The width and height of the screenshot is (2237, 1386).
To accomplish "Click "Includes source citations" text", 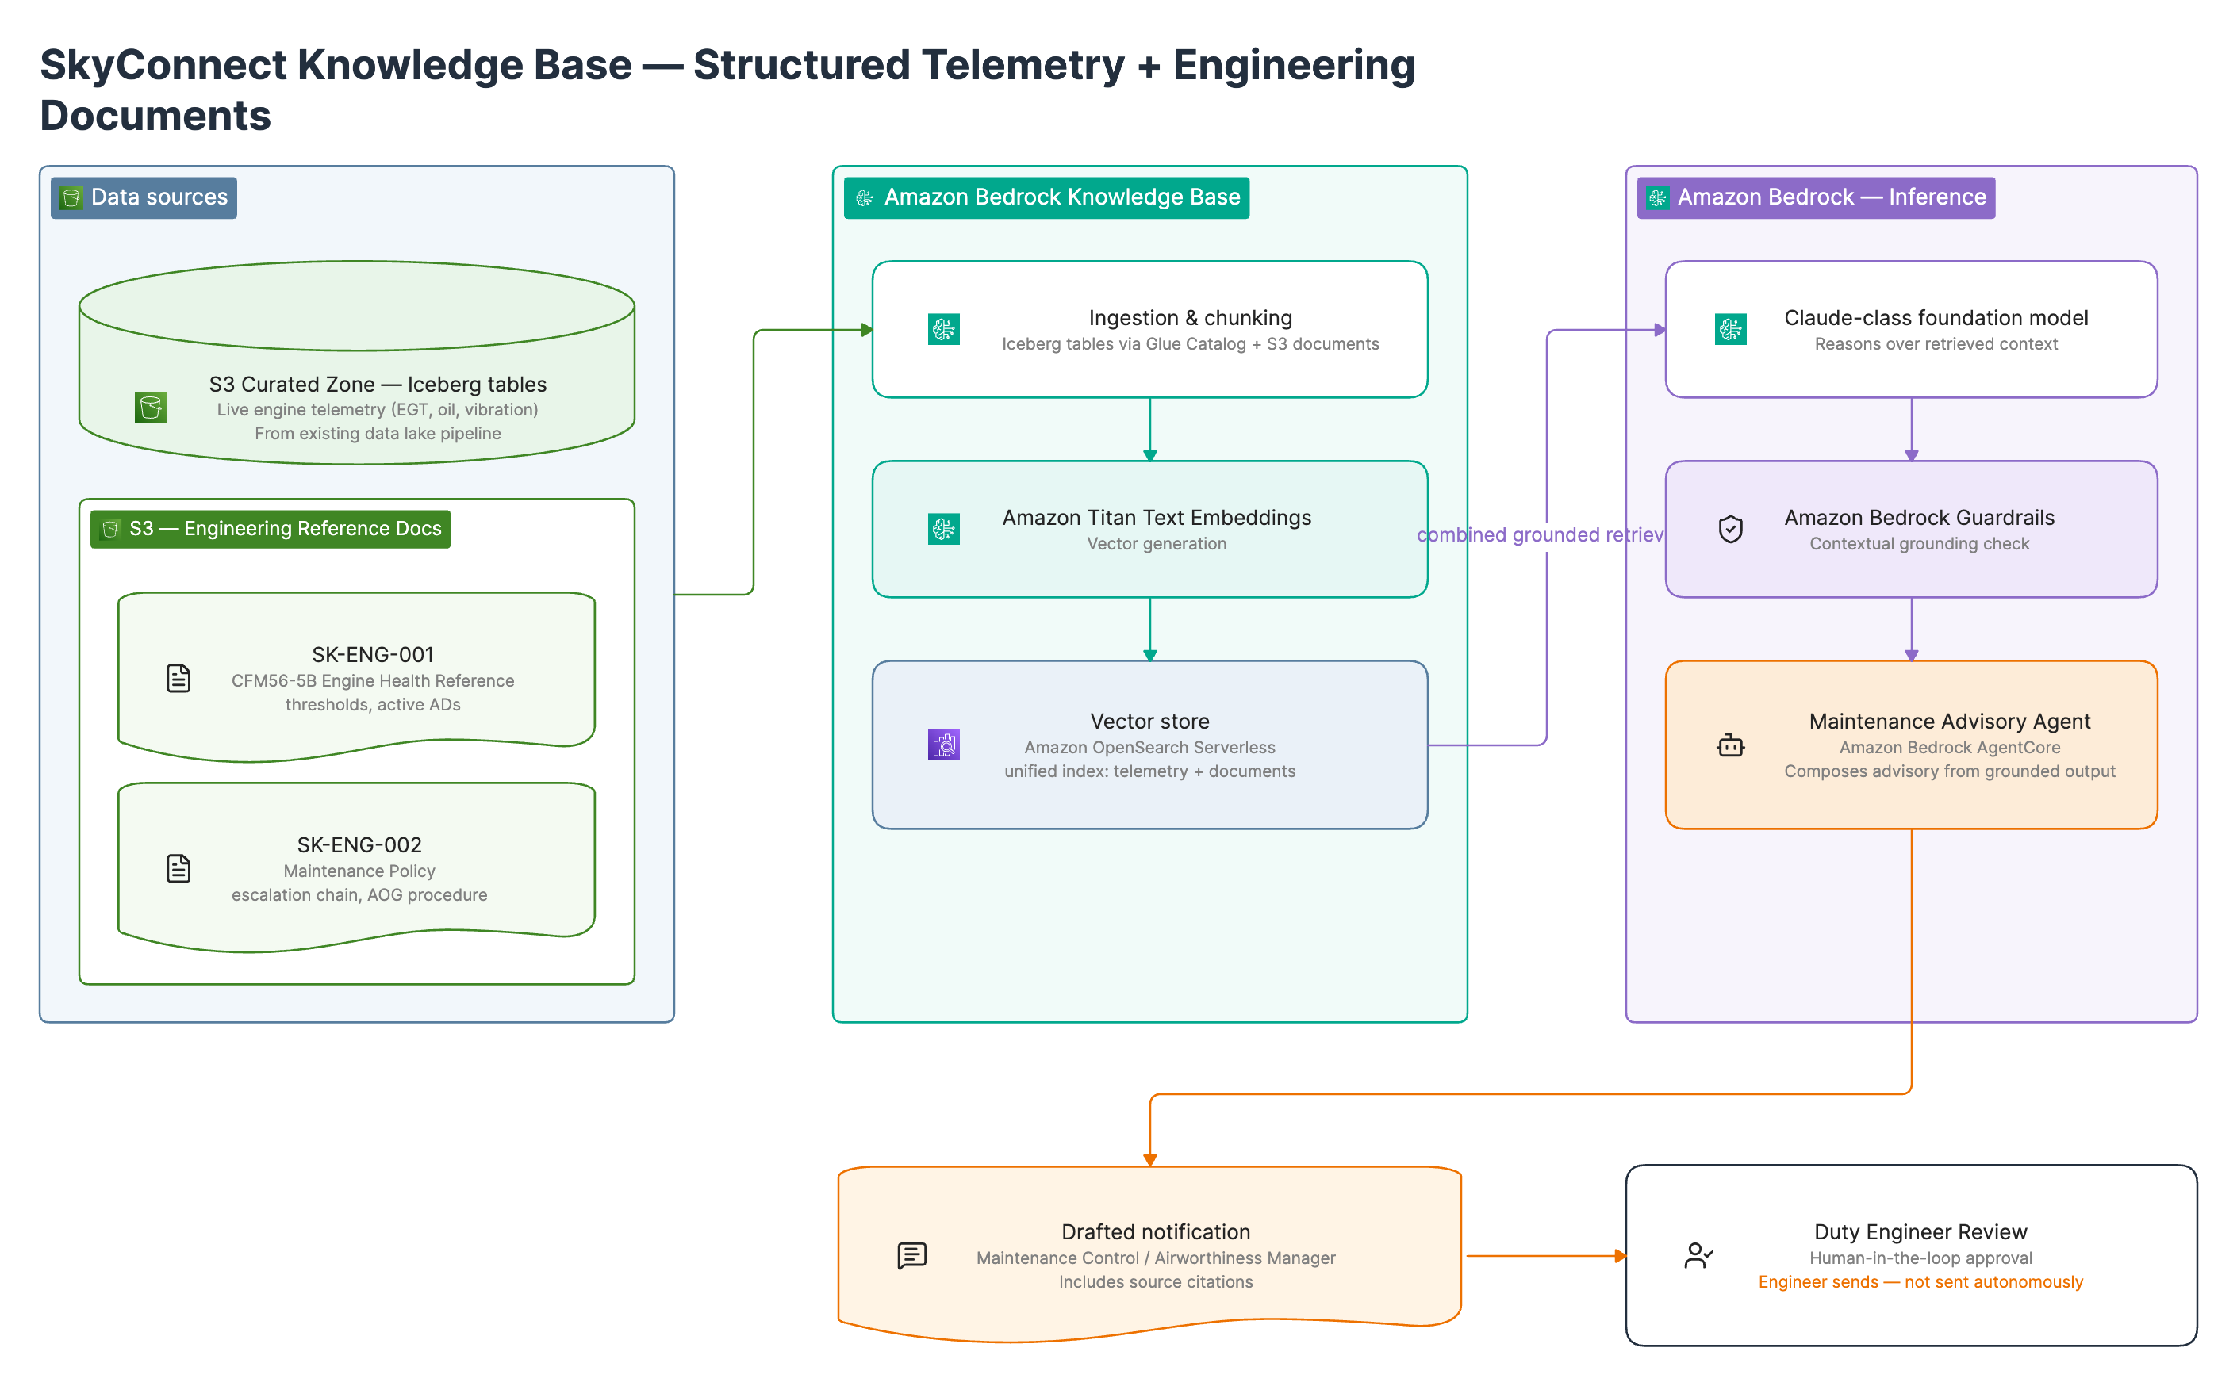I will [x=1156, y=1281].
